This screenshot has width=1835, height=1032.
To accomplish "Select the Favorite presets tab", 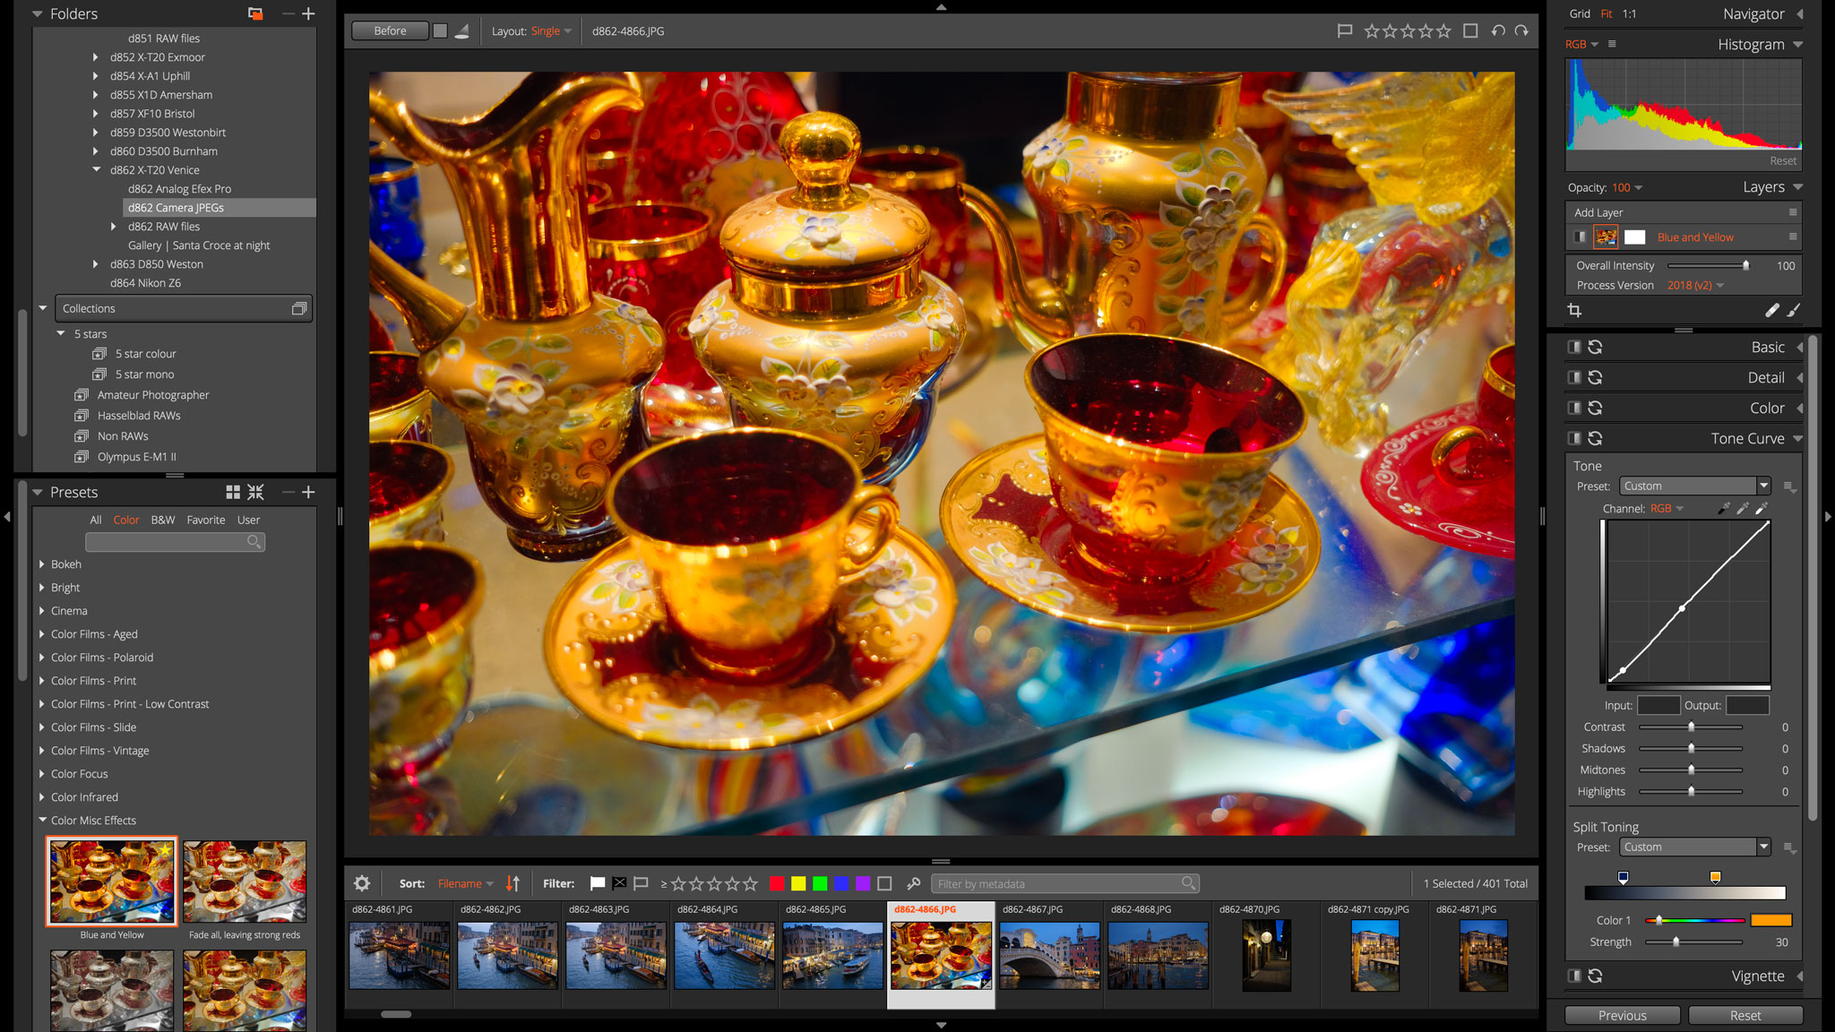I will pyautogui.click(x=206, y=520).
